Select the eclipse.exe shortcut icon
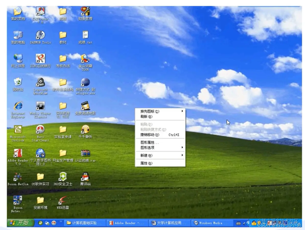Viewport: 305px width, 230px height. [x=85, y=86]
